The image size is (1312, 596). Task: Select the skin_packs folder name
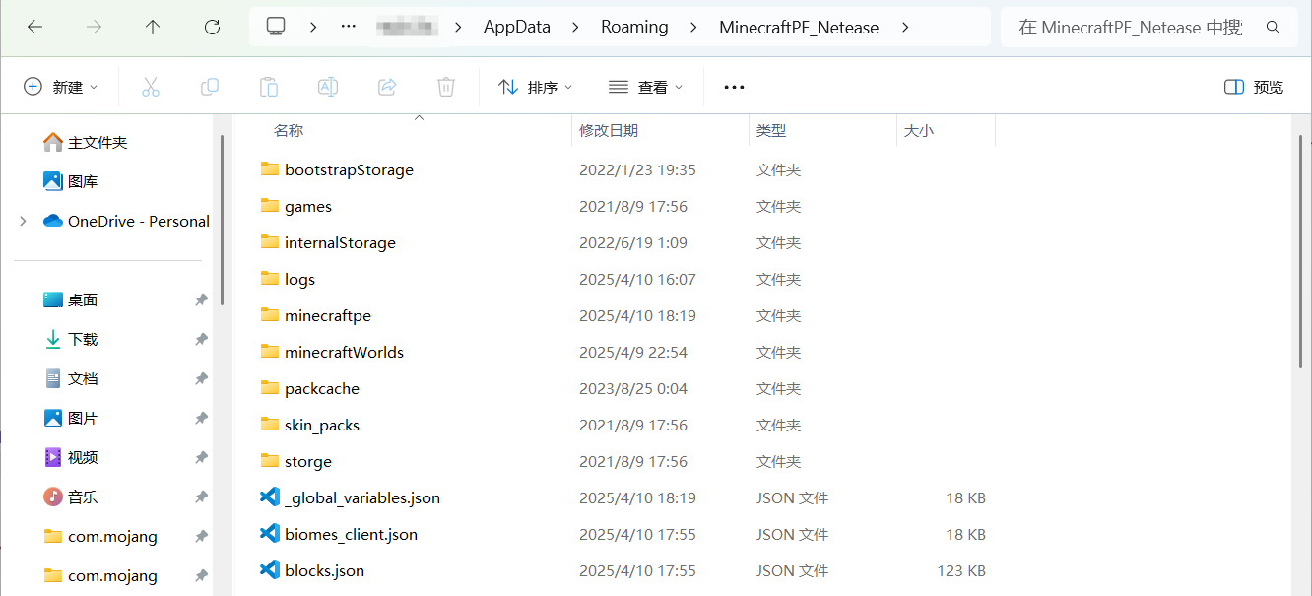coord(322,425)
